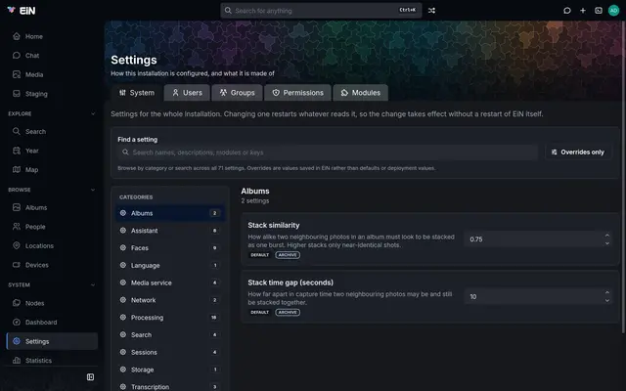Screen dimensions: 626x391
Task: Open Staging in sidebar
Action: pyautogui.click(x=52, y=94)
